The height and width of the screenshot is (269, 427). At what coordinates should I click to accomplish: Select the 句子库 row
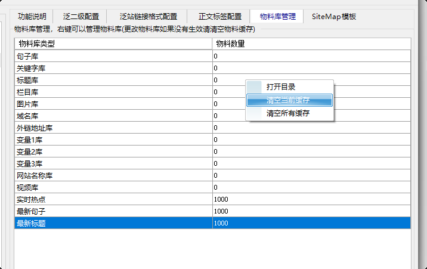pyautogui.click(x=212, y=56)
